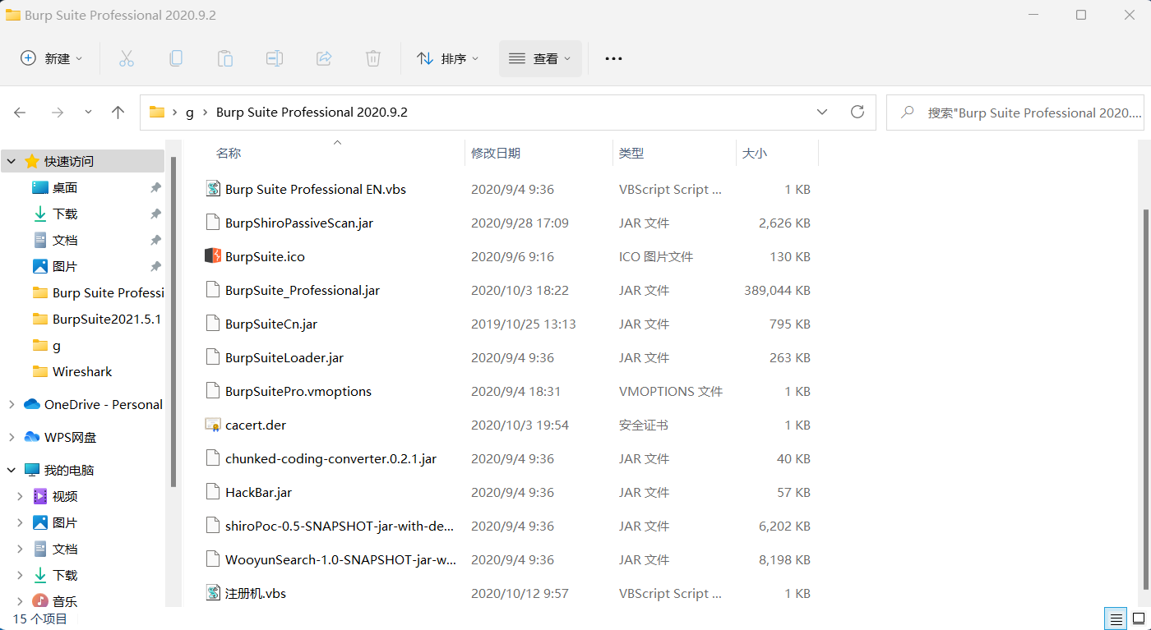Open 下载 under quick access
The width and height of the screenshot is (1151, 630).
65,214
